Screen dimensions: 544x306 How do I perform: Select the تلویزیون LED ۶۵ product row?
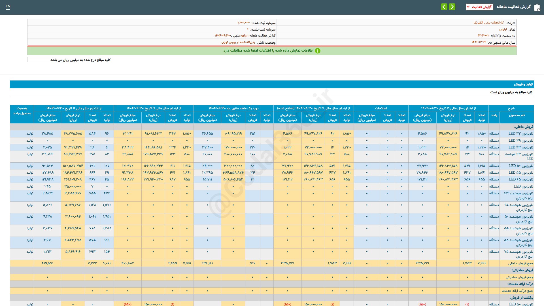point(521,179)
